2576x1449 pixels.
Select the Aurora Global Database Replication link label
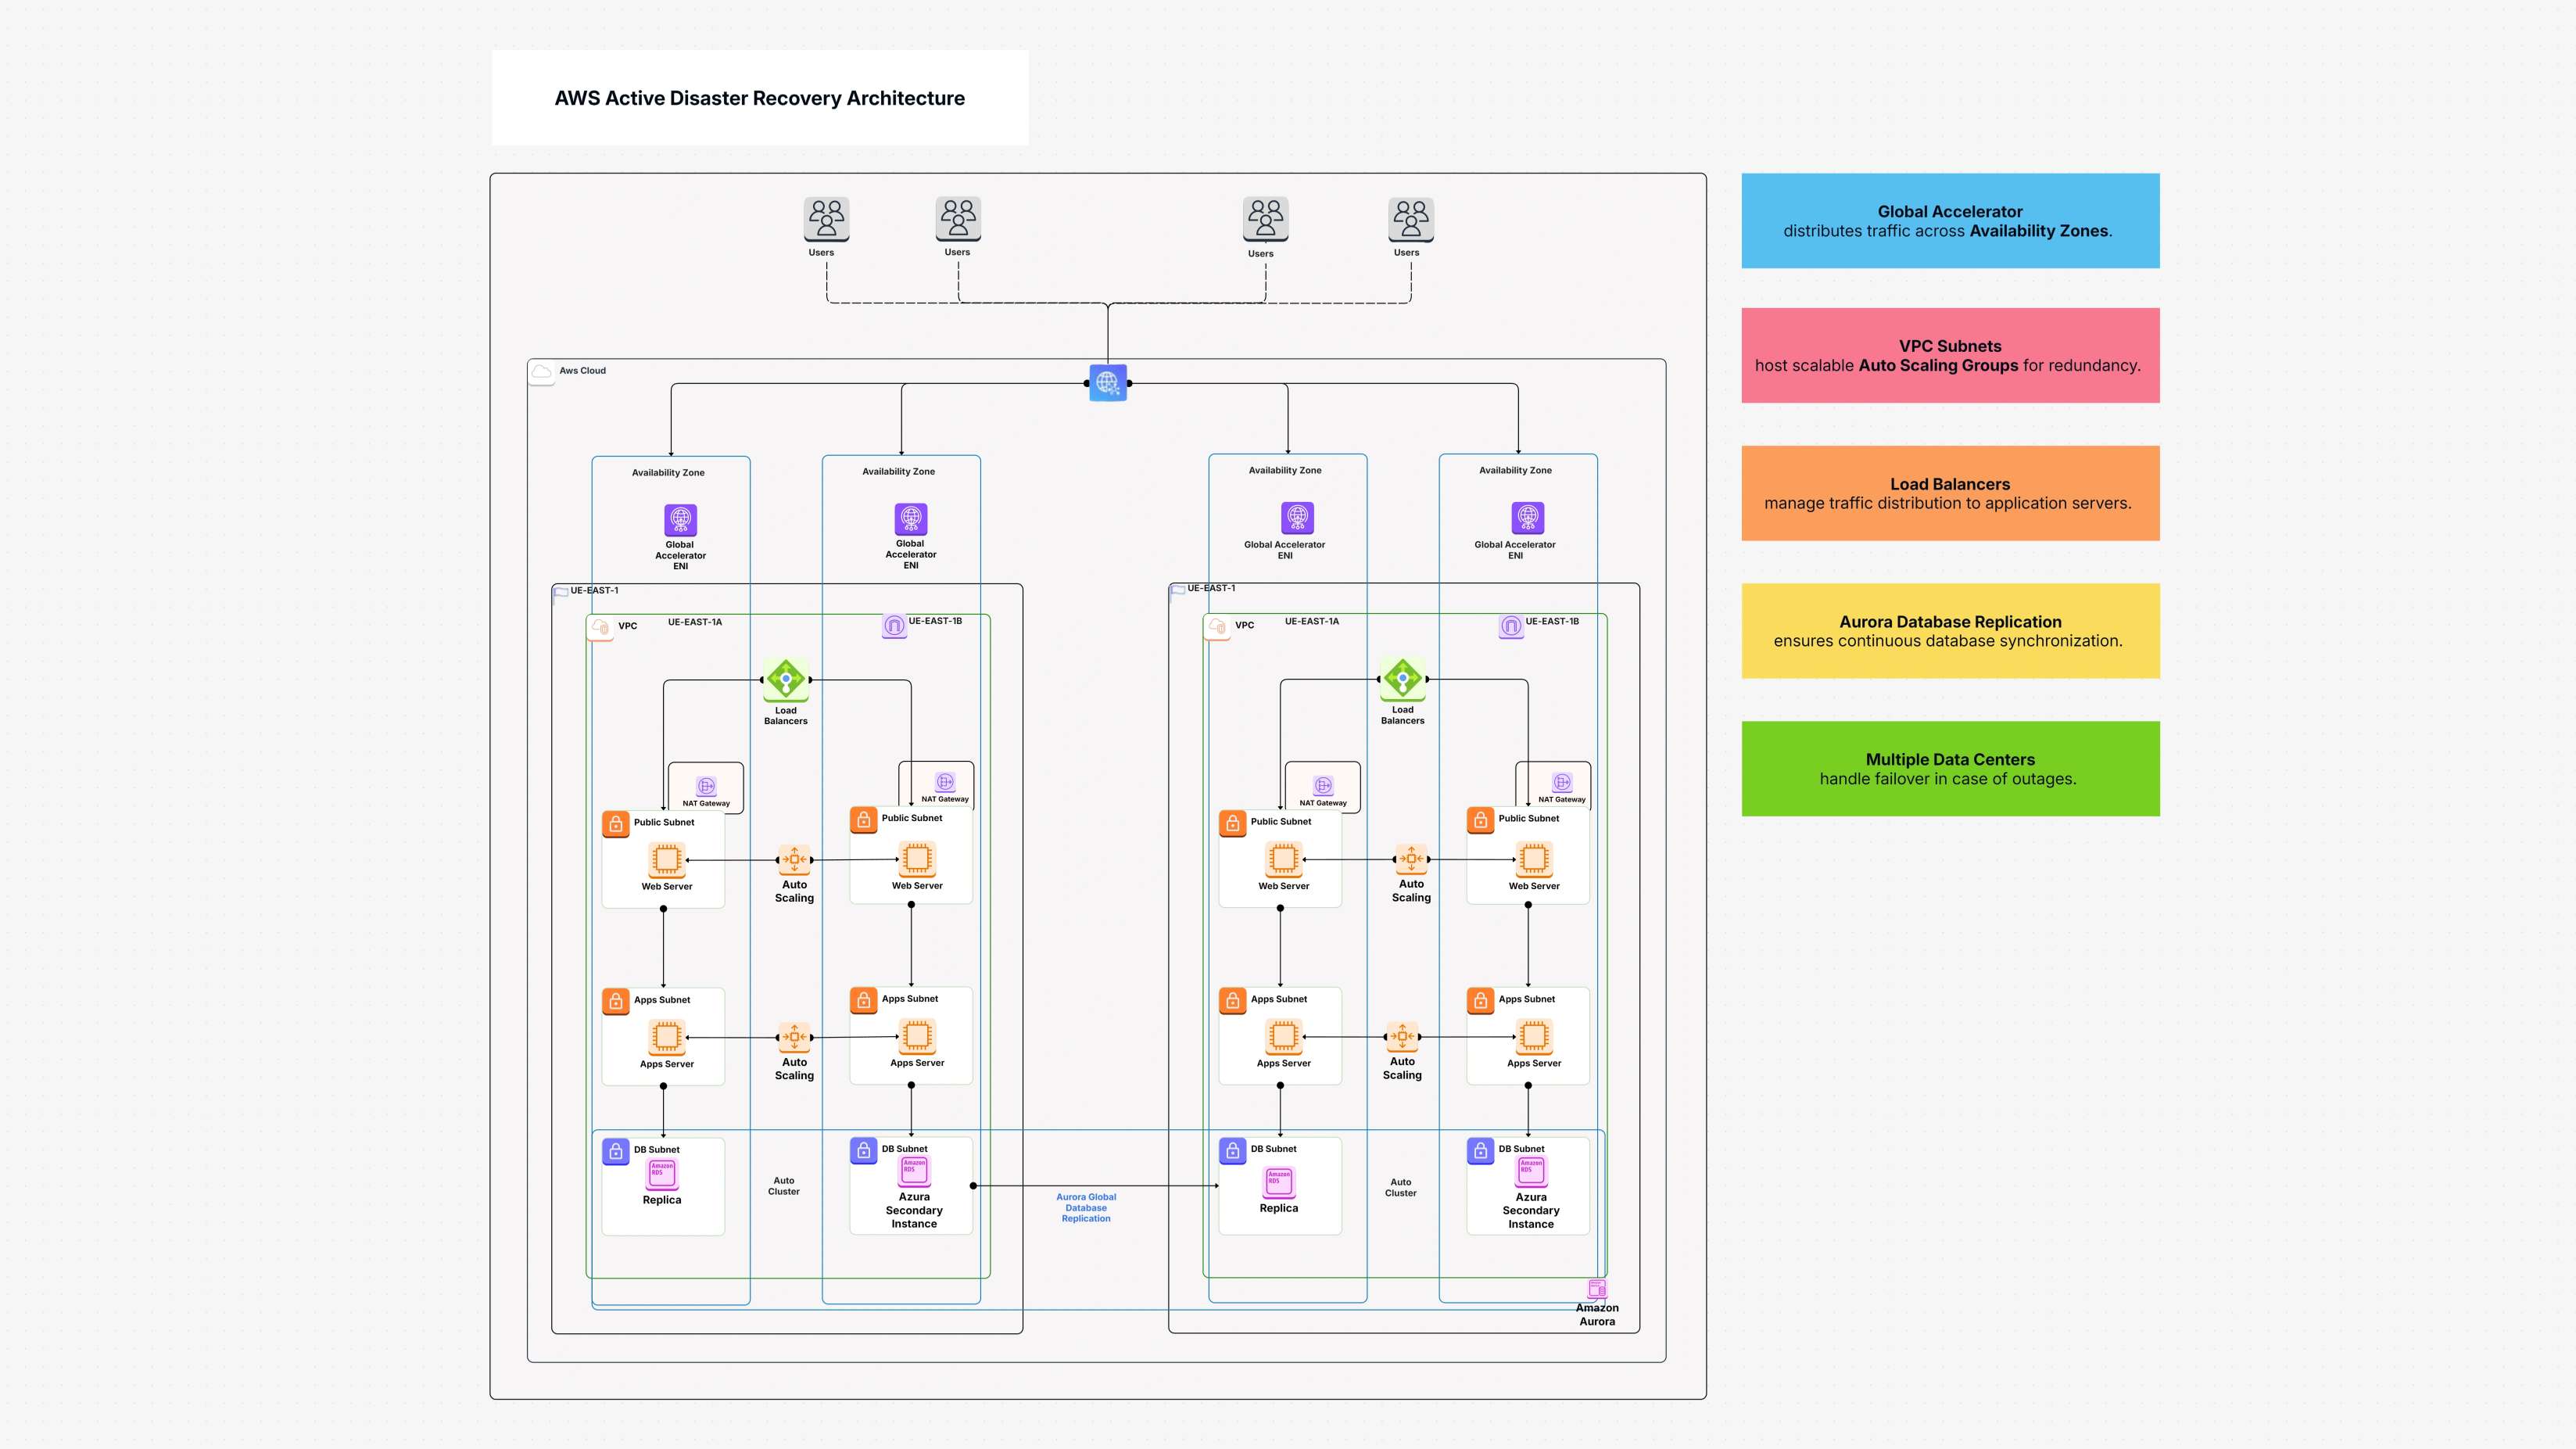(x=1086, y=1207)
